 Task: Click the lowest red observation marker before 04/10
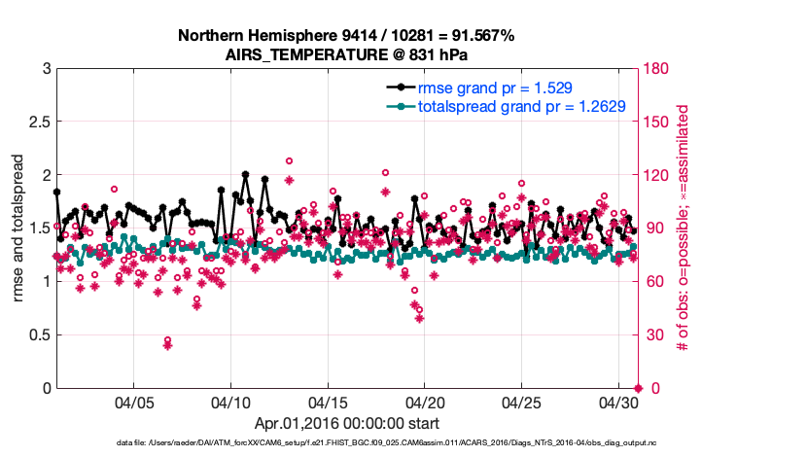click(x=167, y=345)
